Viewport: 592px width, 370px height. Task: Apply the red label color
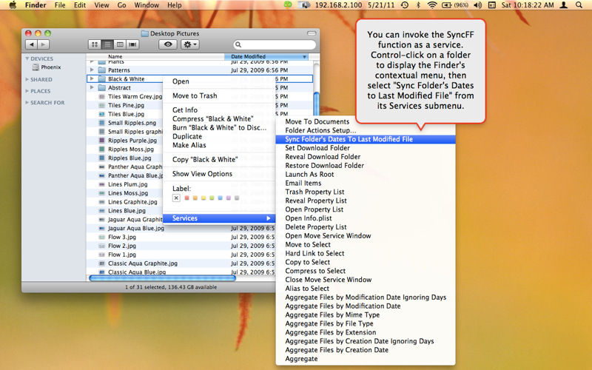pos(186,198)
